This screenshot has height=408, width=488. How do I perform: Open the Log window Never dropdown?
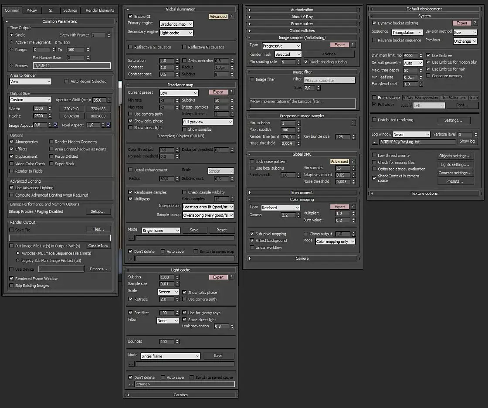coord(411,135)
